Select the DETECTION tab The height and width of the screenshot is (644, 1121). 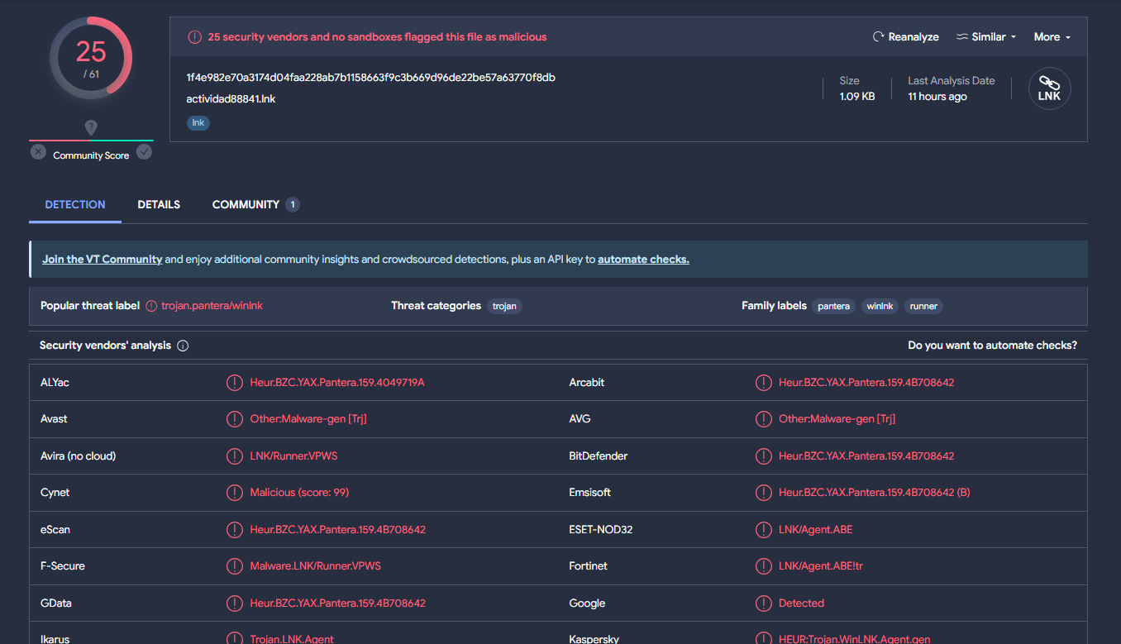75,204
